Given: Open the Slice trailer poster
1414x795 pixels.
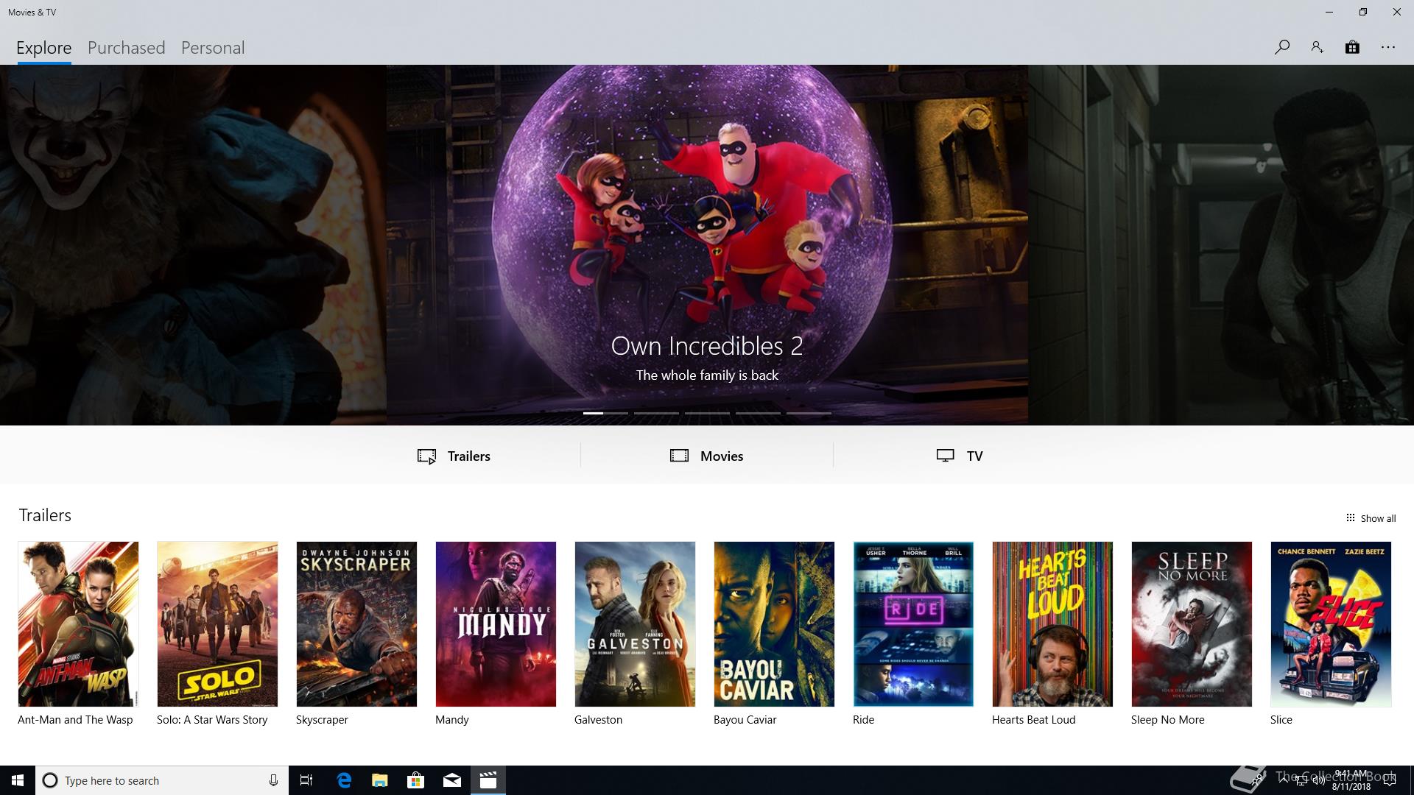Looking at the screenshot, I should click(x=1331, y=624).
